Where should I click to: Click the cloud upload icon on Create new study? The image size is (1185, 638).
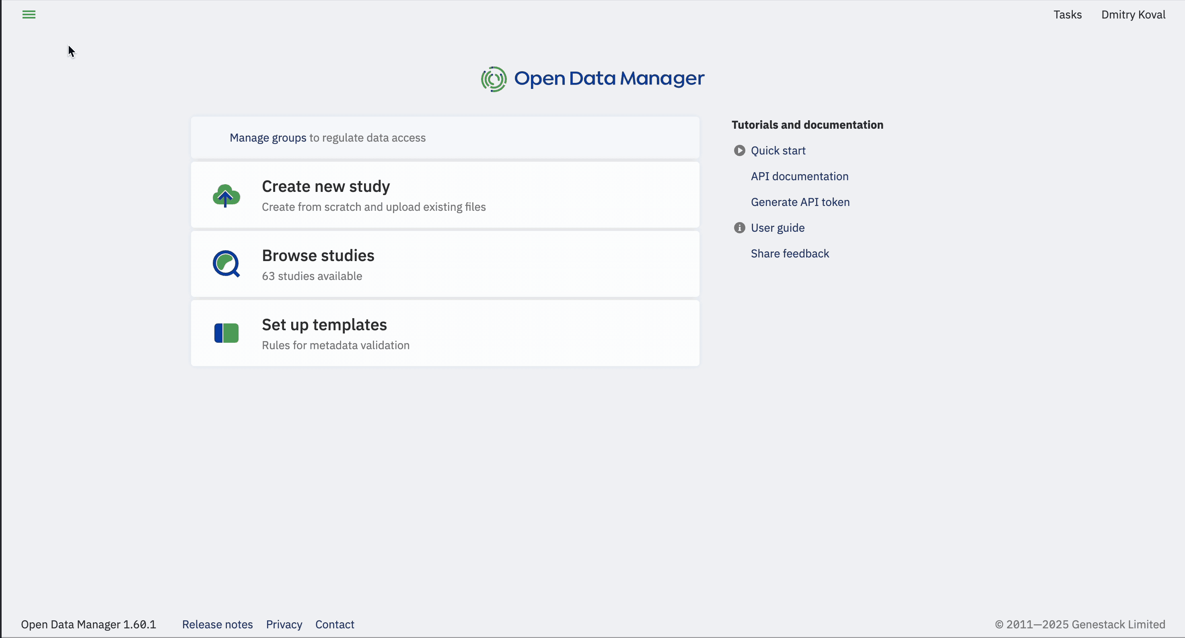pos(226,196)
